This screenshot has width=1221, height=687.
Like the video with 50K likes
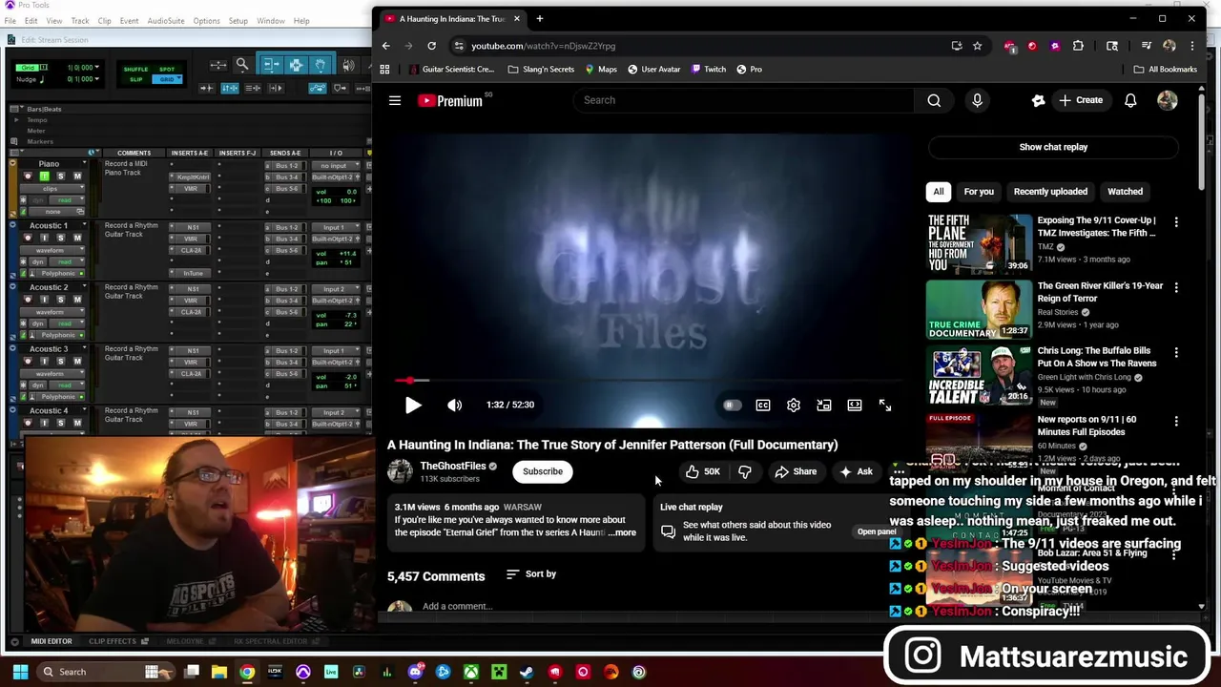[703, 471]
